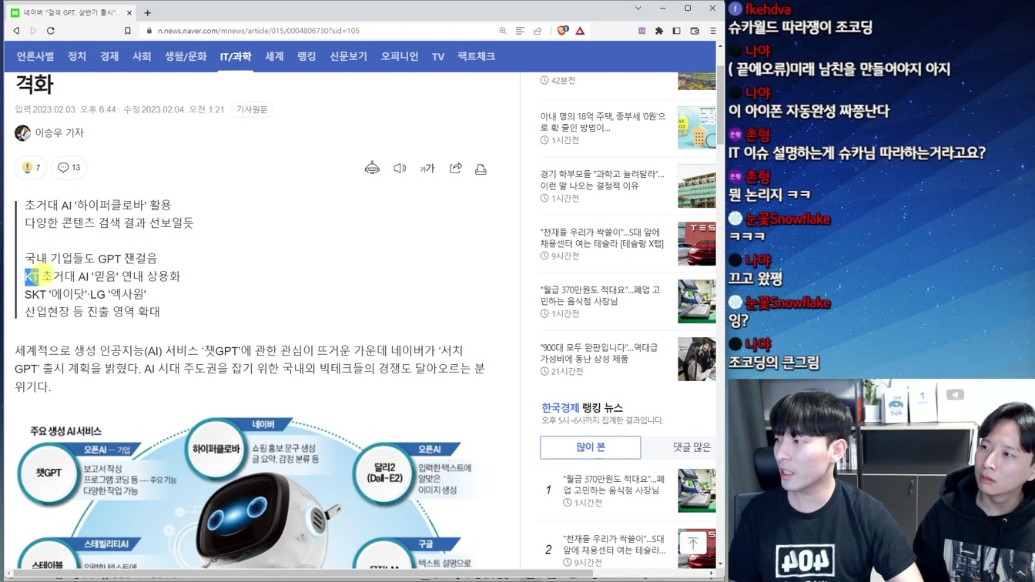Open ranking item 2 천재들 우리가 싹쓸이

[x=614, y=545]
